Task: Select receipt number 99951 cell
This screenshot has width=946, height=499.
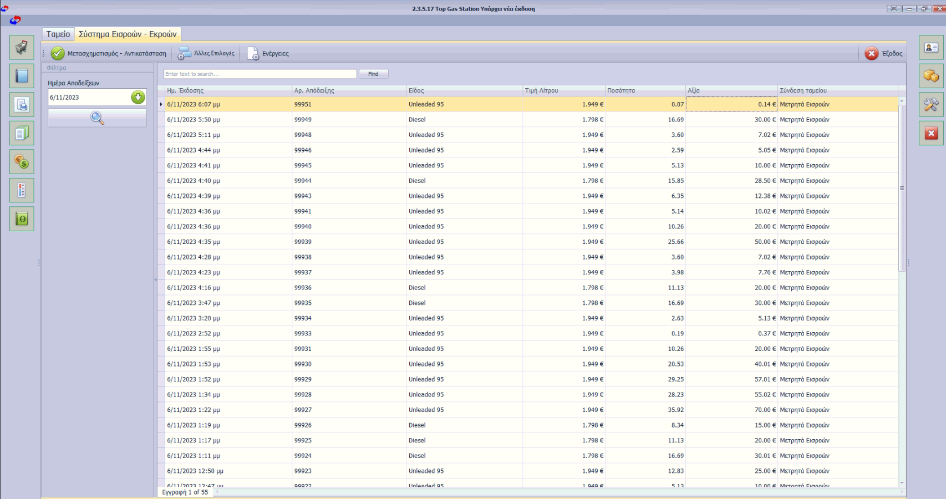Action: pyautogui.click(x=349, y=104)
